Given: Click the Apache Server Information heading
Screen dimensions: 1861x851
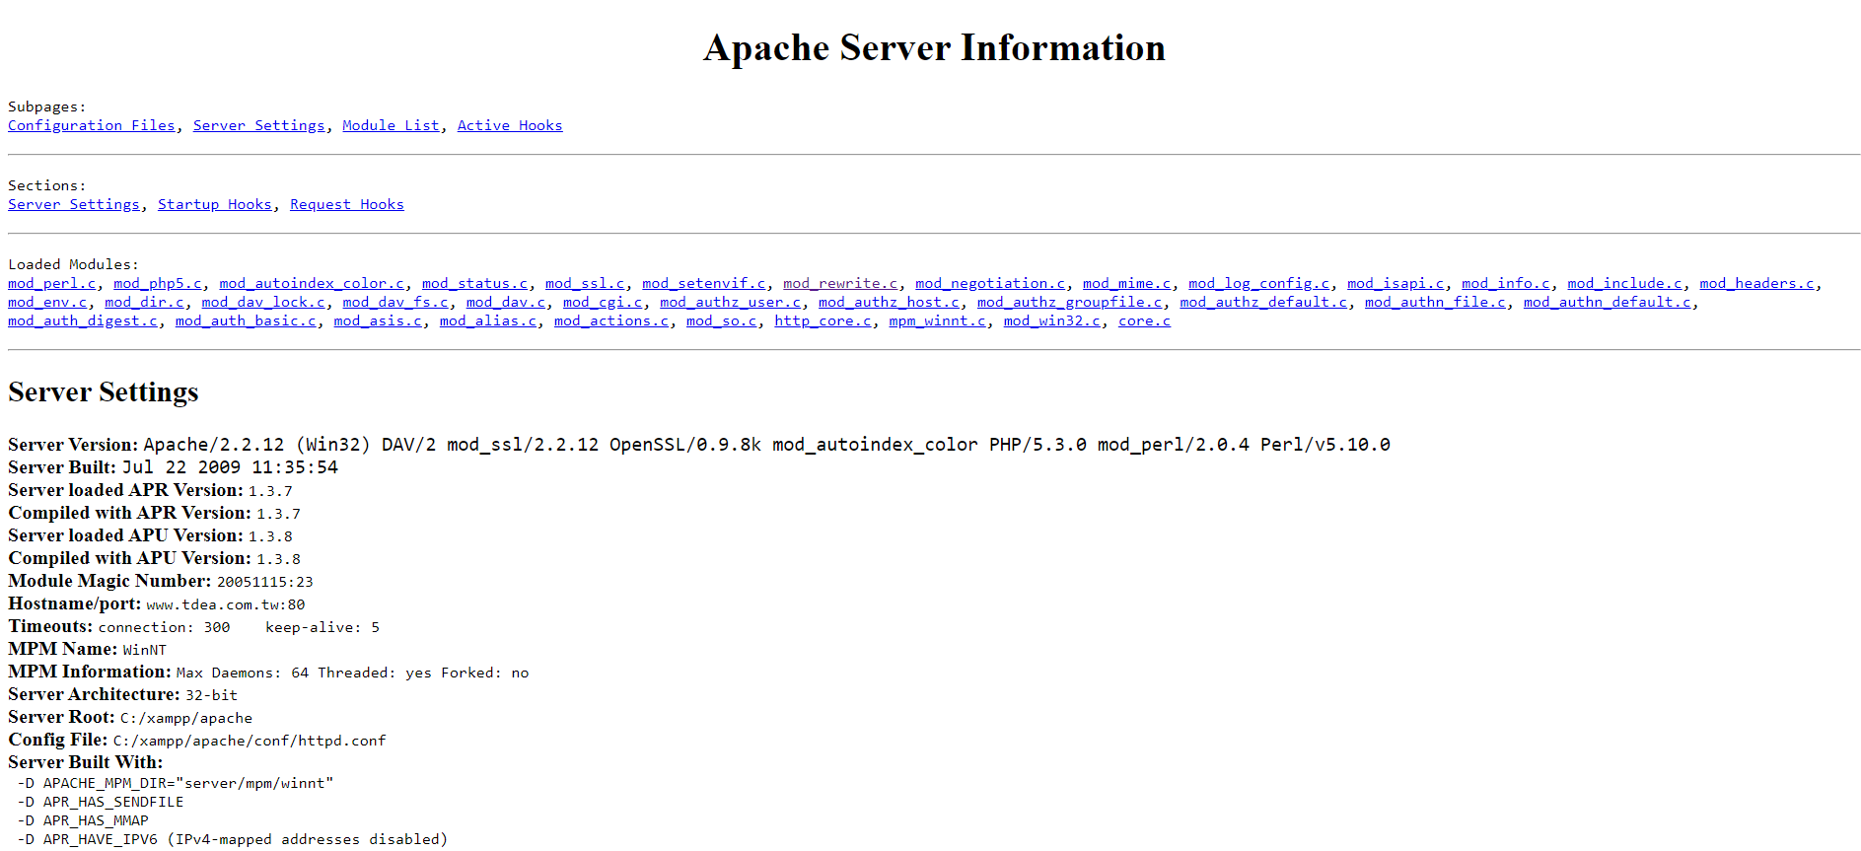Looking at the screenshot, I should click(934, 47).
